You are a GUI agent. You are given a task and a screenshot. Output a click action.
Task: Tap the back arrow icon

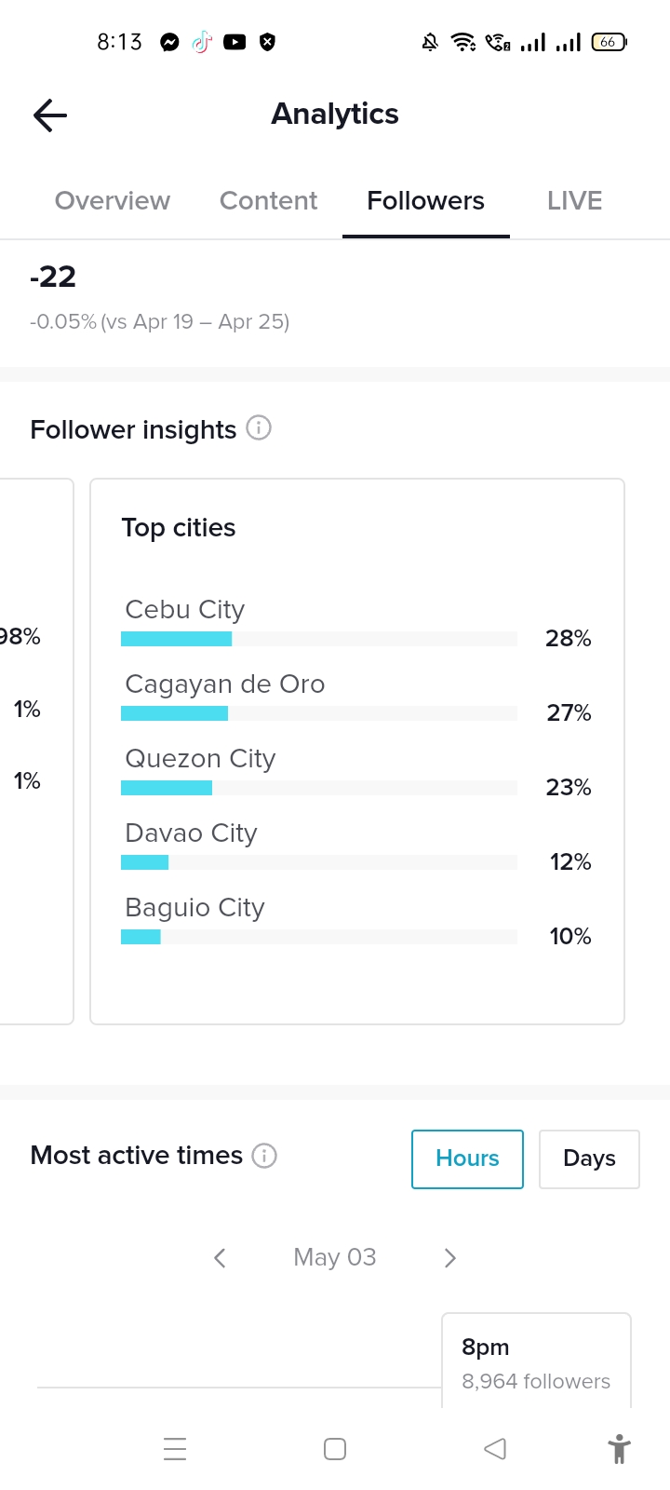click(x=50, y=115)
